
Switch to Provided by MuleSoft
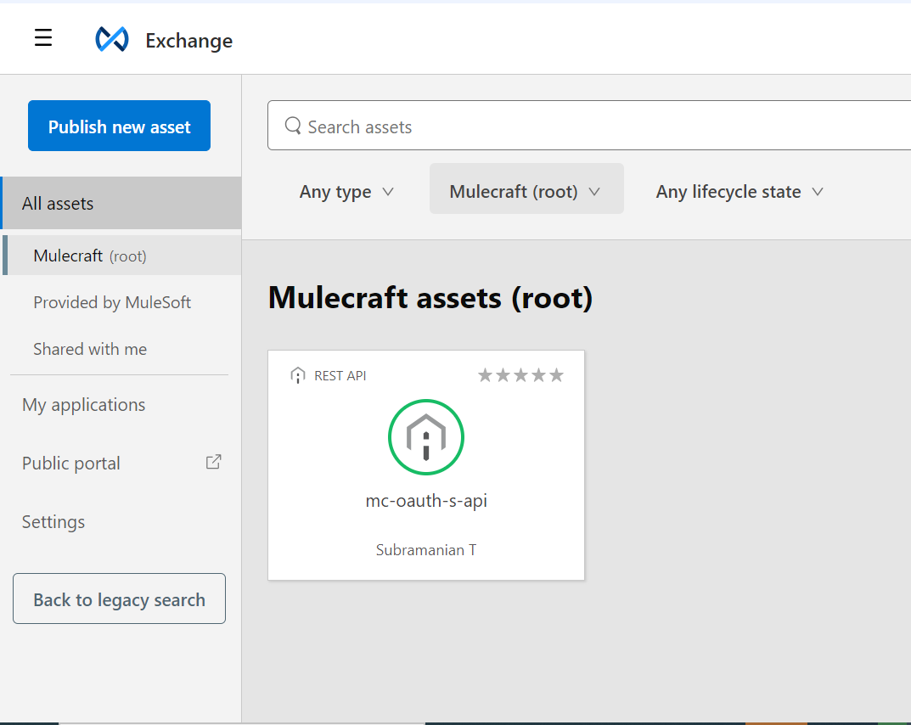[111, 302]
